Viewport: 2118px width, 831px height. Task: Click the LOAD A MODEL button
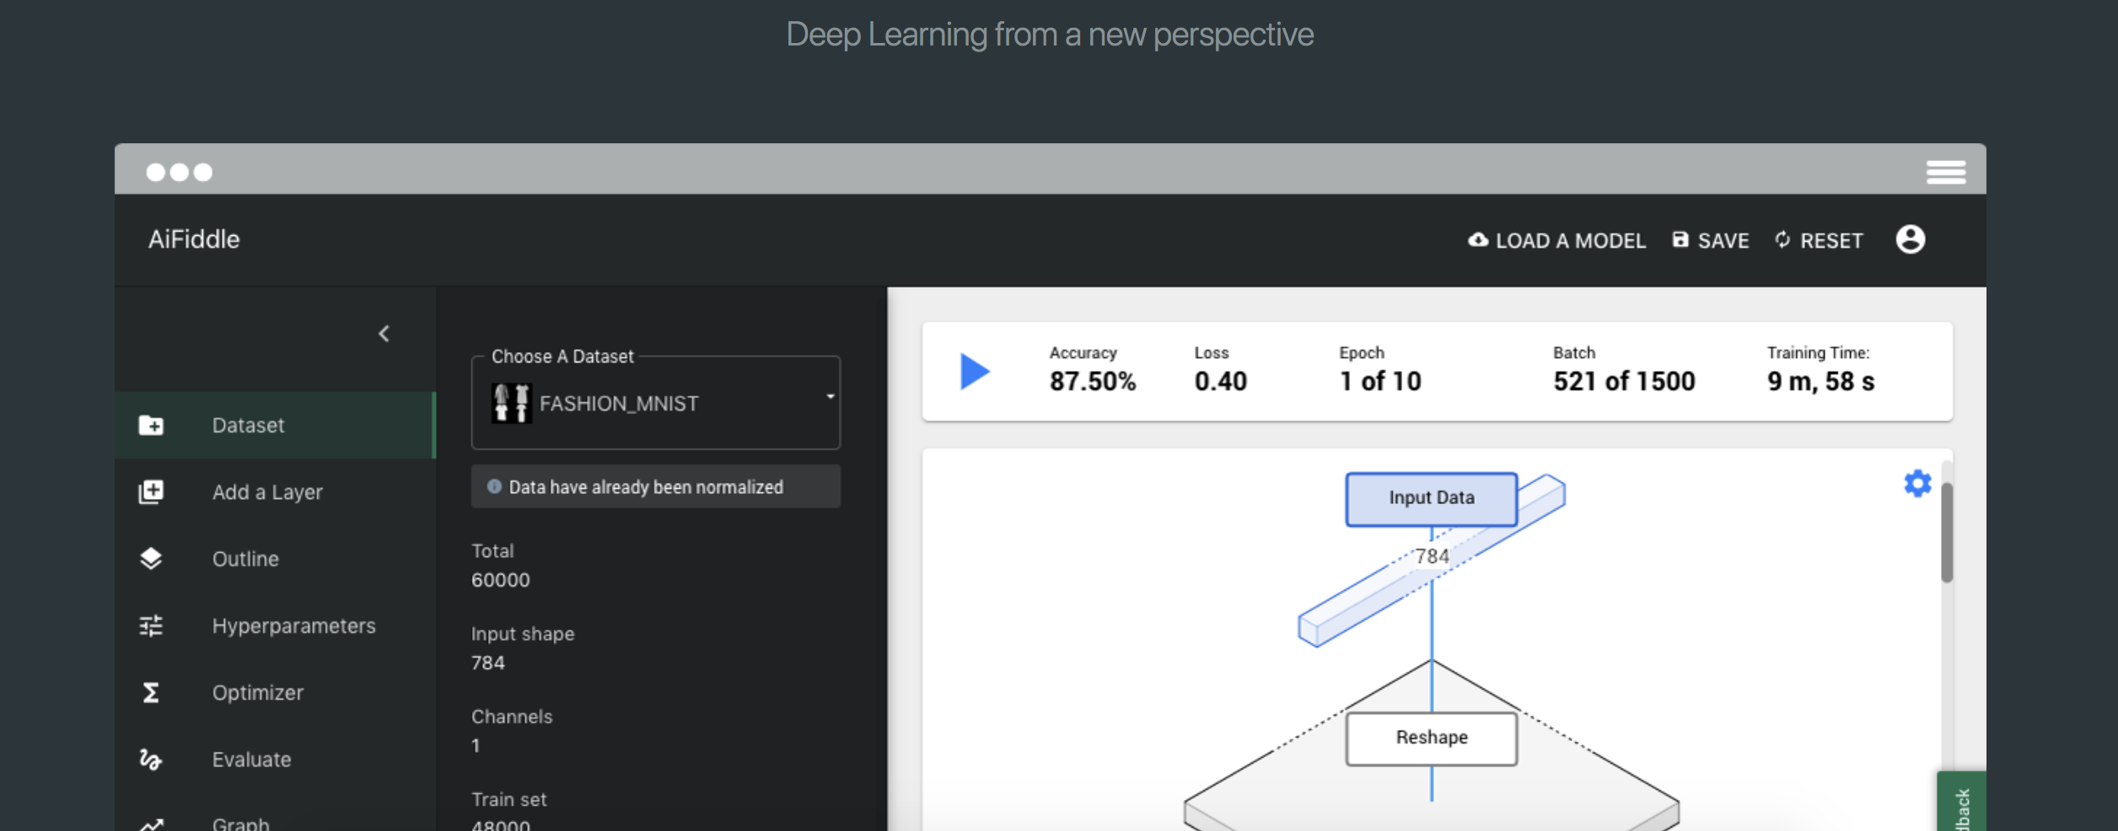tap(1556, 241)
